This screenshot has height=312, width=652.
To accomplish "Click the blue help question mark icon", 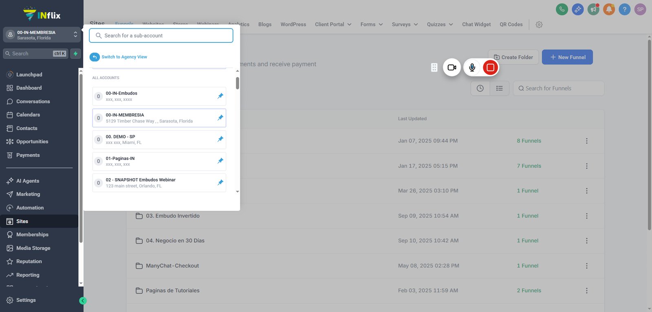I will [x=624, y=9].
